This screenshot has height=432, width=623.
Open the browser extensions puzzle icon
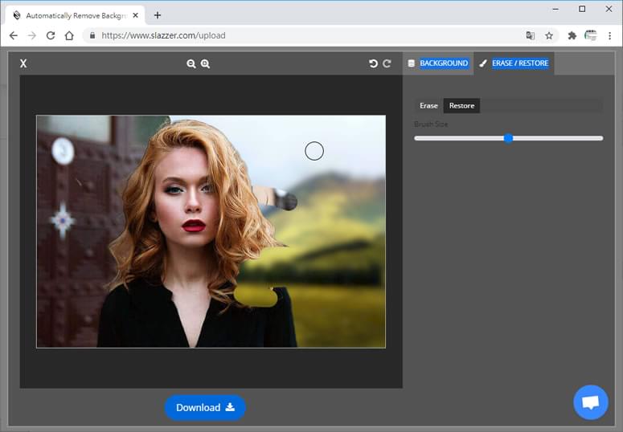coord(572,36)
